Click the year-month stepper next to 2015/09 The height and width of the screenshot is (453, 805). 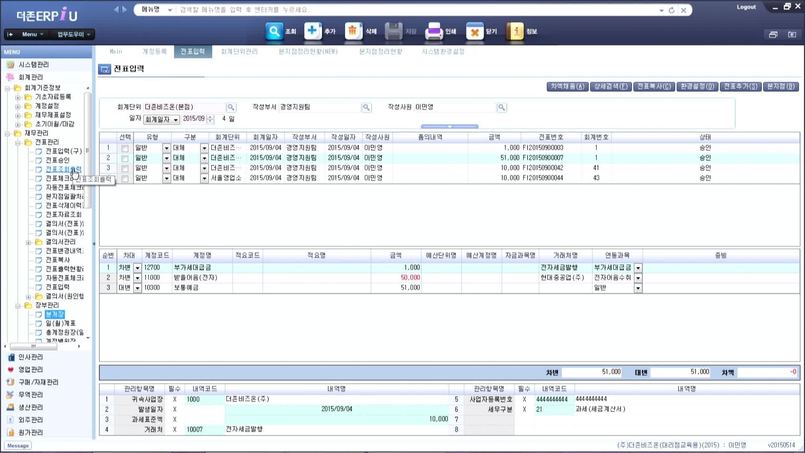(210, 119)
